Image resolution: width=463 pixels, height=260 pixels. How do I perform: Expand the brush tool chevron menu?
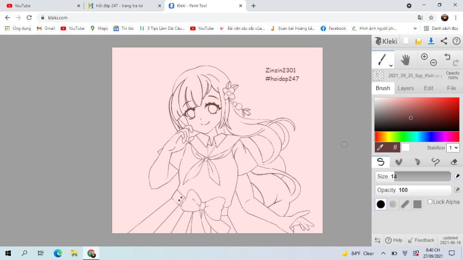click(391, 65)
